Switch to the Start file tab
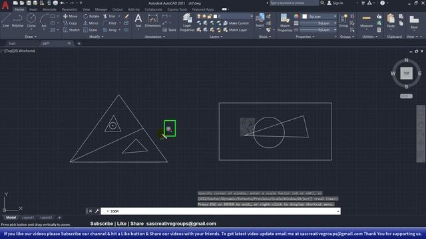Viewport: 426px width, 239px height. pyautogui.click(x=12, y=43)
